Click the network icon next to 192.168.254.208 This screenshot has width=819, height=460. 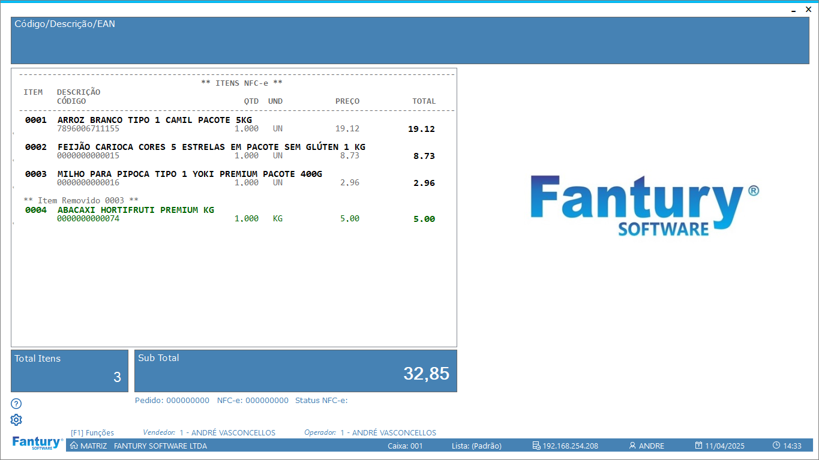[536, 446]
